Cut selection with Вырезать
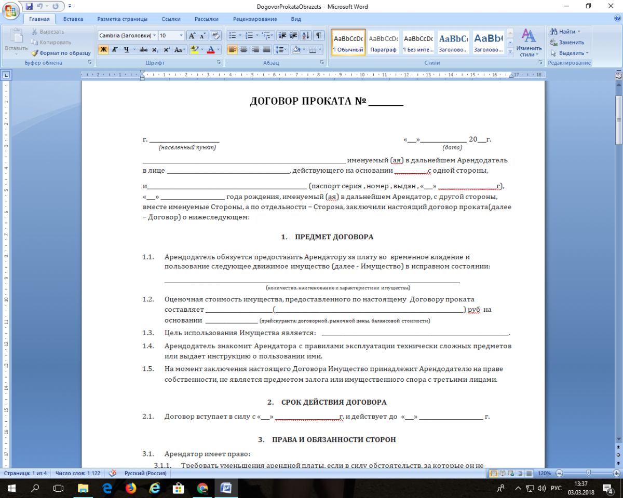The image size is (623, 498). (x=48, y=32)
